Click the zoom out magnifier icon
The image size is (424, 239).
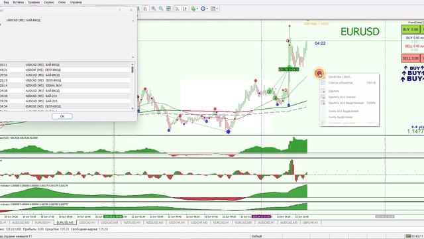tap(161, 9)
